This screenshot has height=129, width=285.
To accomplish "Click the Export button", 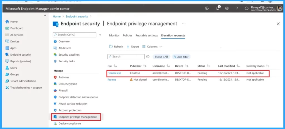I will click(133, 46).
